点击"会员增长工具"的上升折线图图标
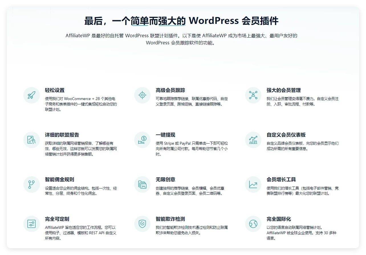Screen dimensions: 366x255 pos(253,184)
